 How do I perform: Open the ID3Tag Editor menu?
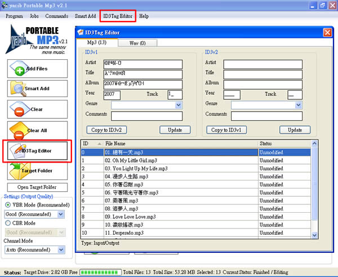pos(118,16)
